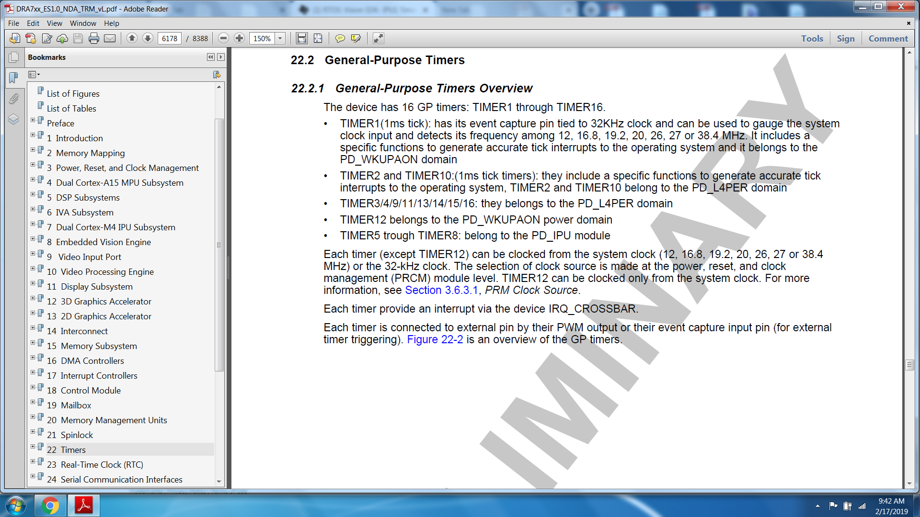920x517 pixels.
Task: Open the Windows Start button
Action: [x=16, y=506]
